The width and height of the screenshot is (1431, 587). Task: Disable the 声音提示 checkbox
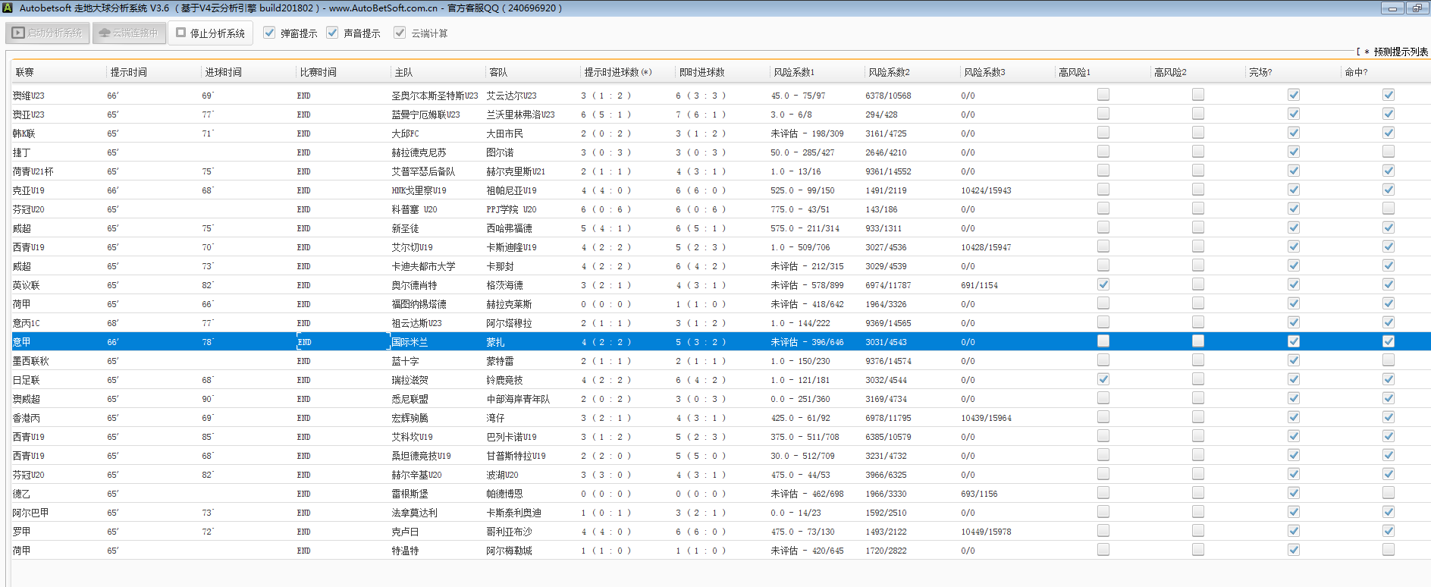[x=332, y=33]
